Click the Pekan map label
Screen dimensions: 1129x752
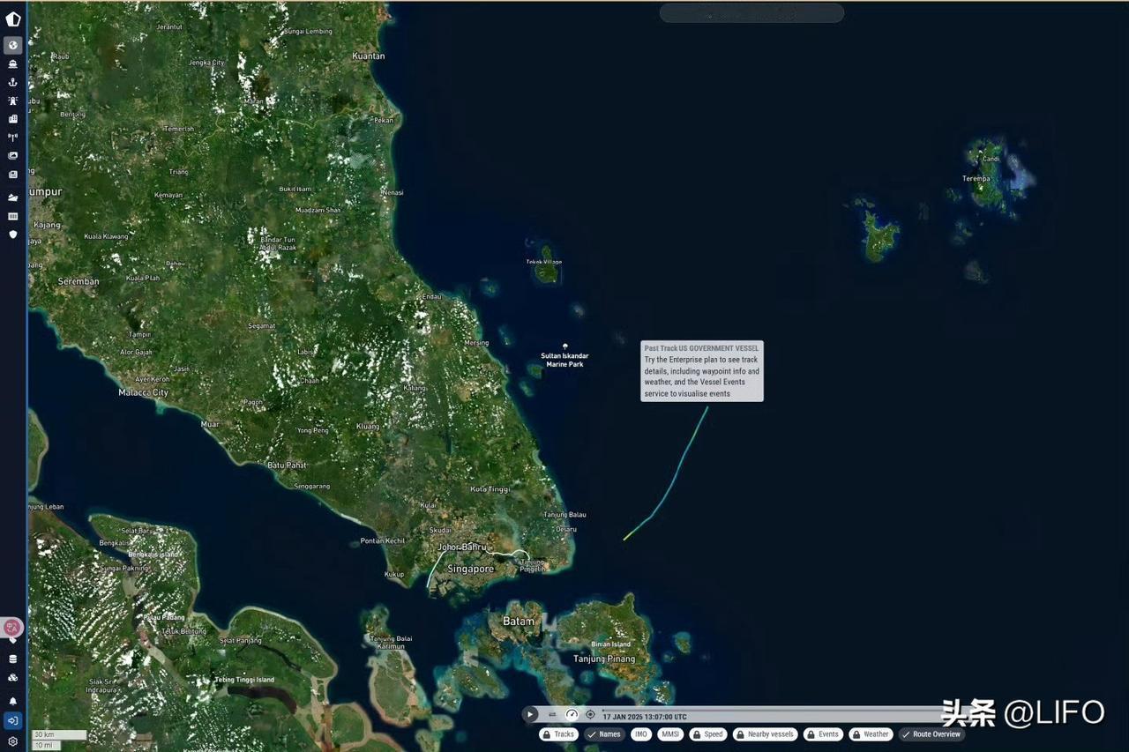click(x=384, y=120)
